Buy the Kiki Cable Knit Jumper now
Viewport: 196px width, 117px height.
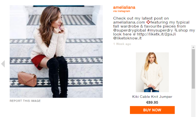(x=152, y=110)
